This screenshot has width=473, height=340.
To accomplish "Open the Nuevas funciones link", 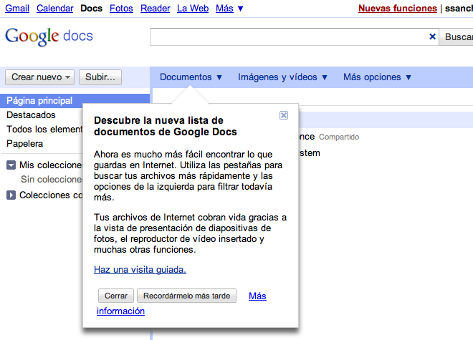I will (x=398, y=9).
